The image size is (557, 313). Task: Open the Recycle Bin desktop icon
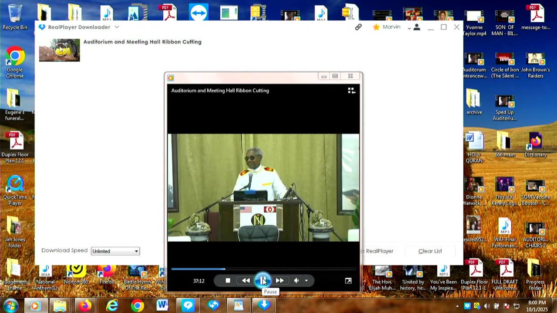pos(15,17)
